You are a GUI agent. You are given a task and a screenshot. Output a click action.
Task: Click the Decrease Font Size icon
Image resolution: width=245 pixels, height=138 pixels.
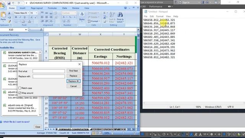click(x=36, y=17)
